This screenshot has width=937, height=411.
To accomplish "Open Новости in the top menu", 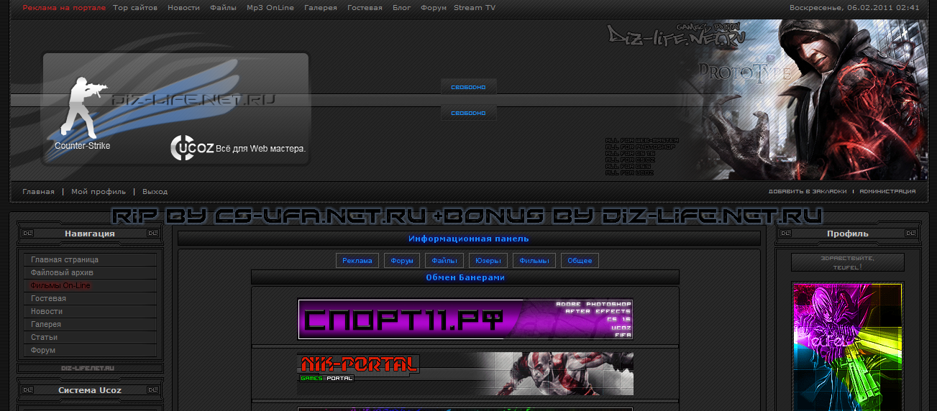I will click(x=184, y=8).
